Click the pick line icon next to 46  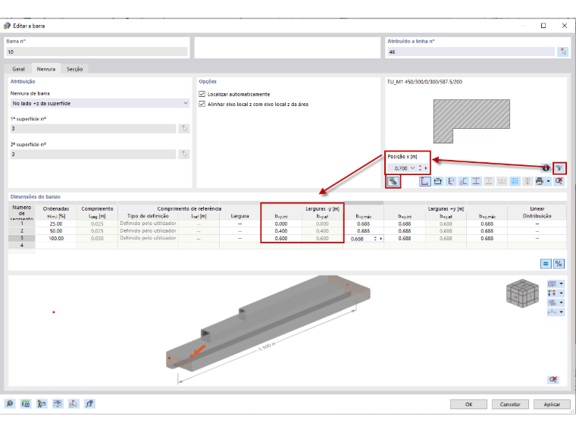(562, 52)
